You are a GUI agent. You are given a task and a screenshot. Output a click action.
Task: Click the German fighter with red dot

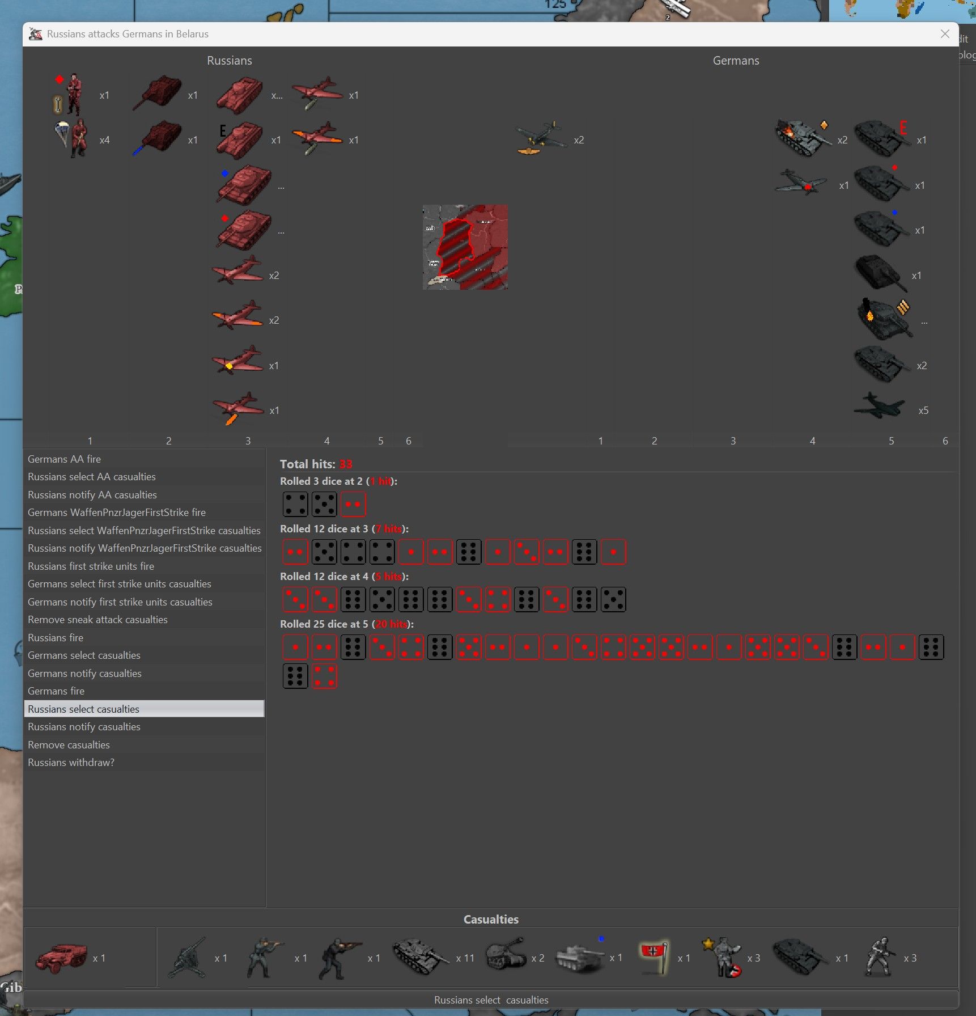tap(801, 183)
